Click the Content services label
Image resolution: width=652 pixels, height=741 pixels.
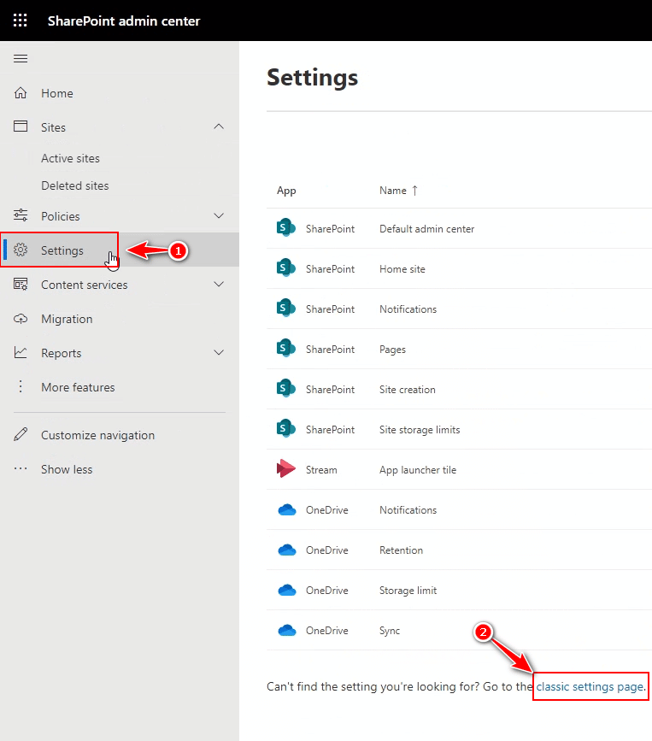tap(84, 285)
